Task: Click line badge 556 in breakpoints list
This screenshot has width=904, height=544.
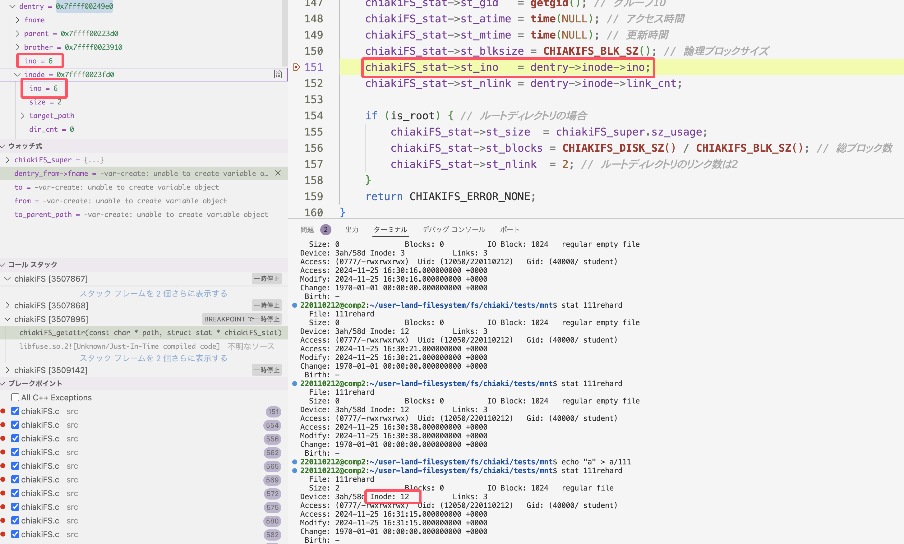Action: (x=272, y=439)
